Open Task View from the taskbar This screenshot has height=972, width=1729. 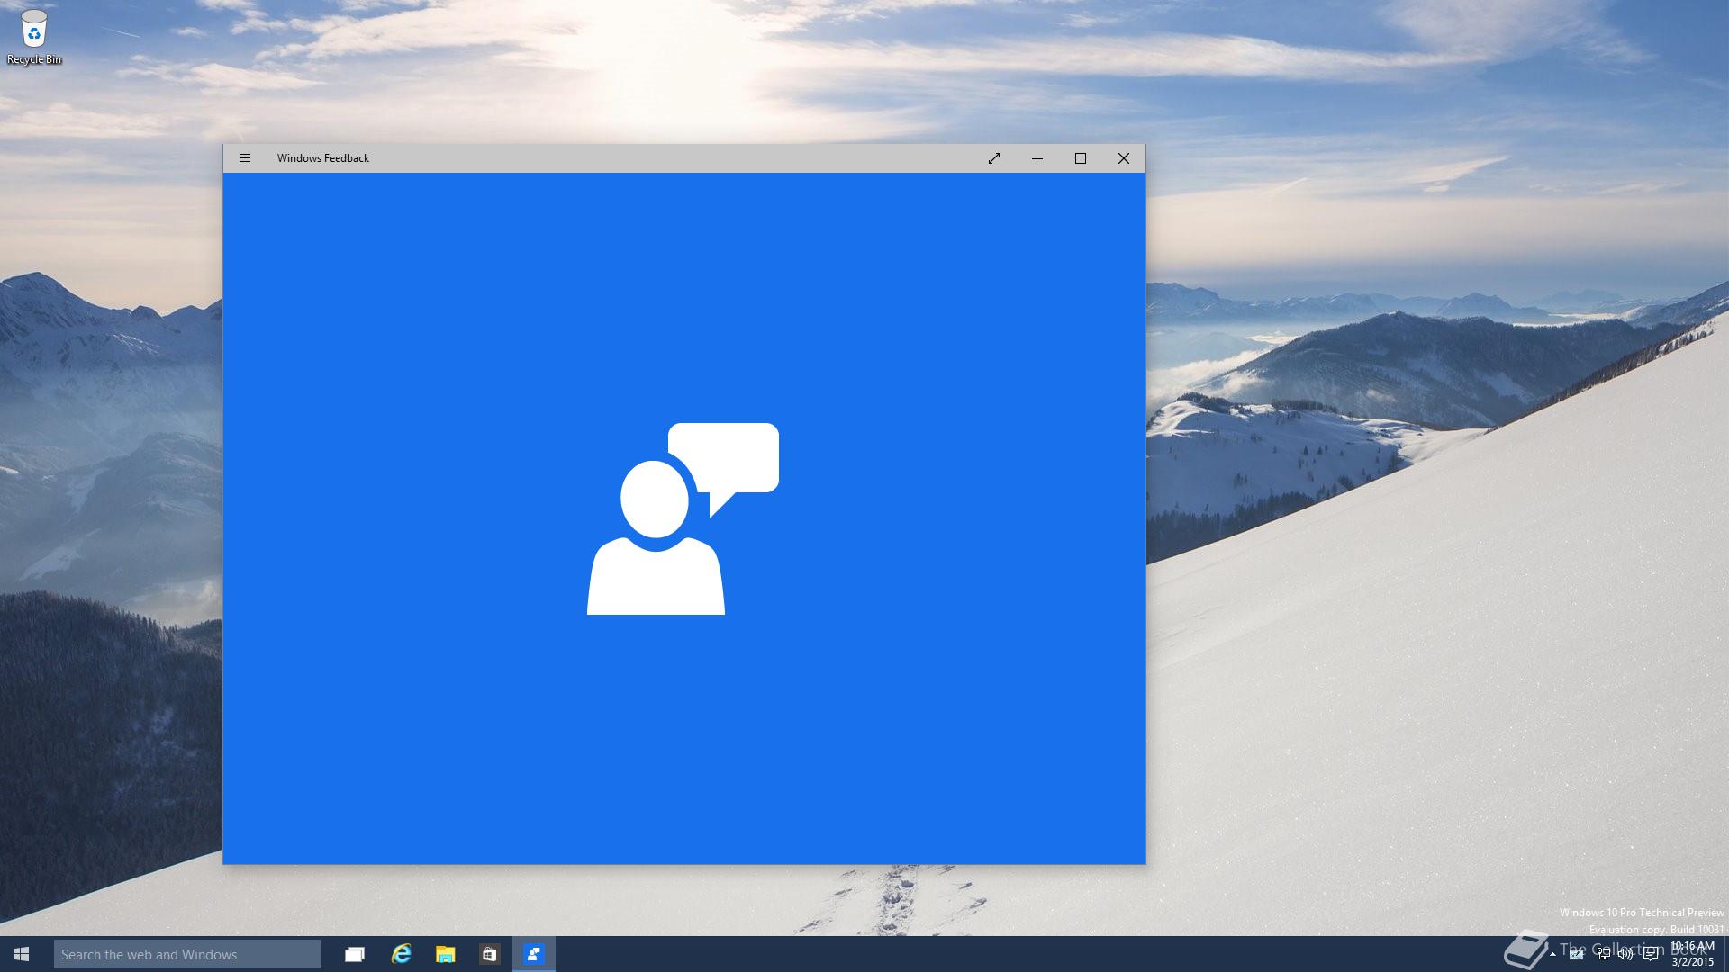[355, 954]
